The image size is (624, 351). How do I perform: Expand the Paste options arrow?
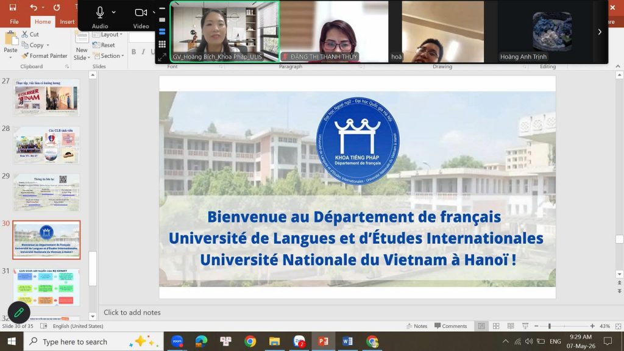click(10, 58)
